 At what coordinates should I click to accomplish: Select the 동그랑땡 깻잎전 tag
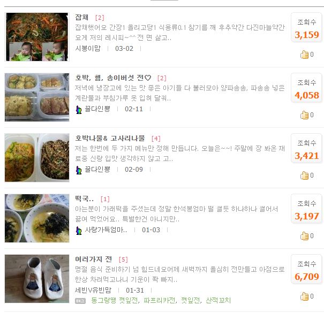point(115,300)
